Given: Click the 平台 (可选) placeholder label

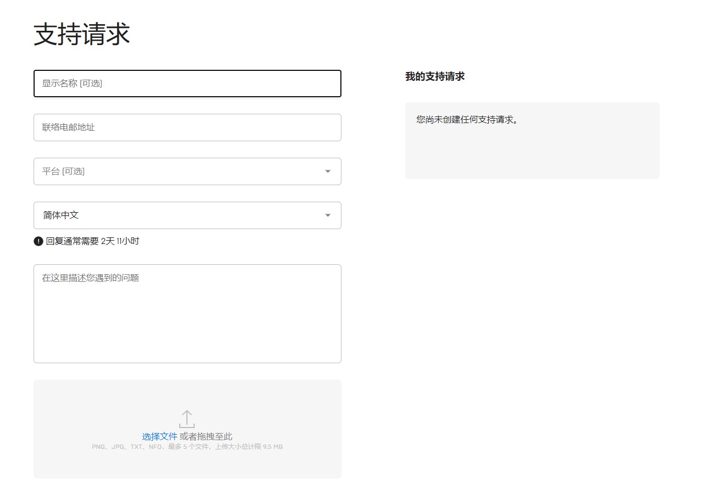Looking at the screenshot, I should [x=63, y=171].
